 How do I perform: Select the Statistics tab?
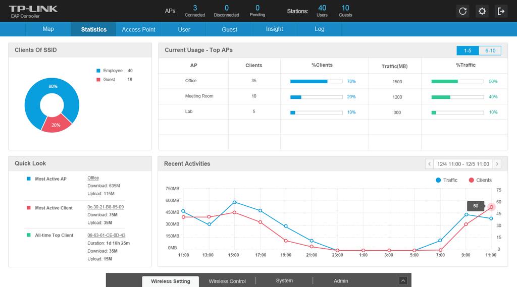(x=93, y=29)
